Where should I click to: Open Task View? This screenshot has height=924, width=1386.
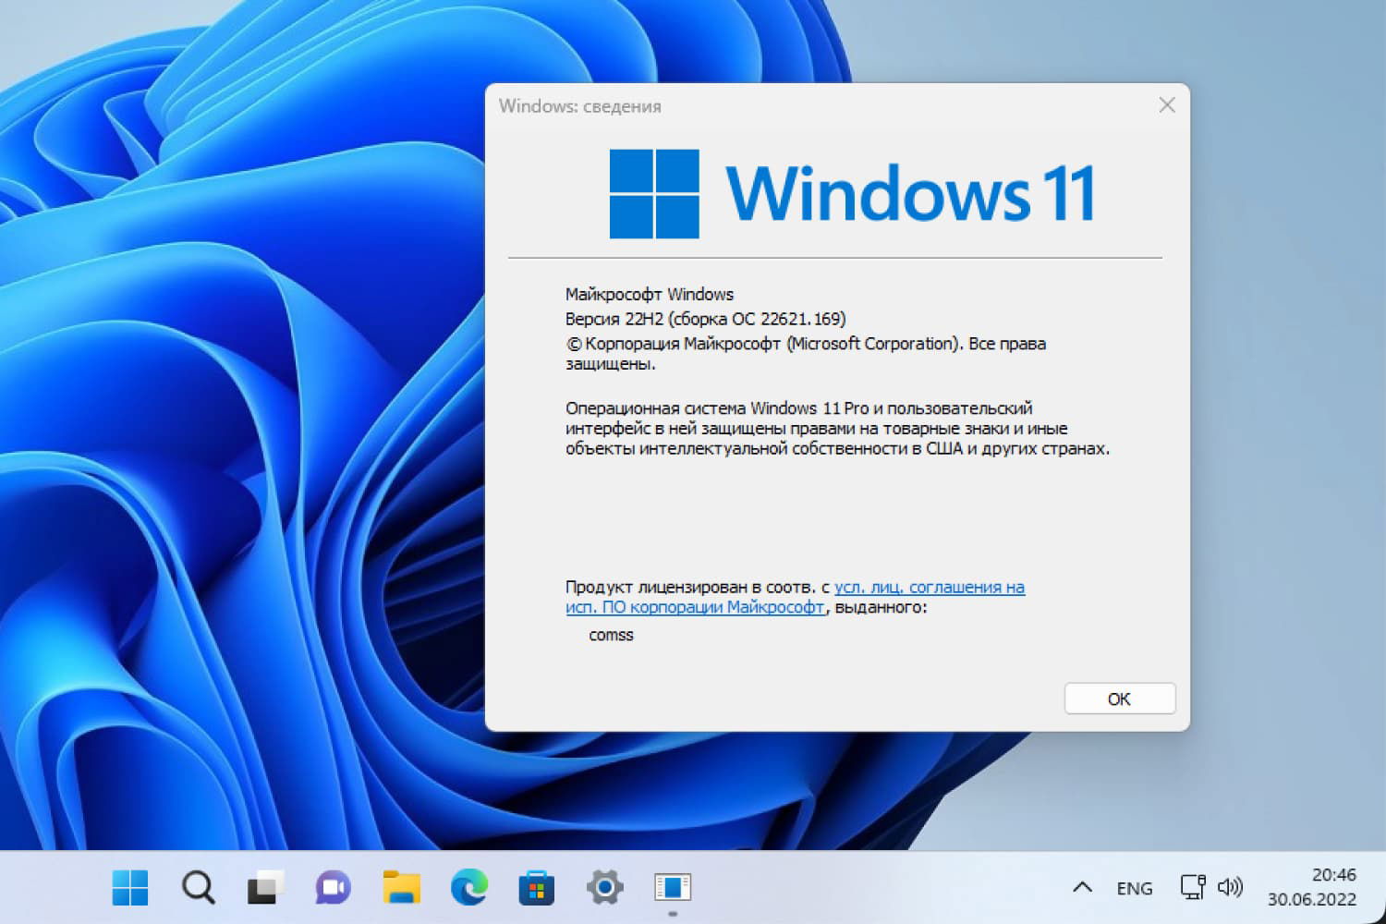[265, 887]
